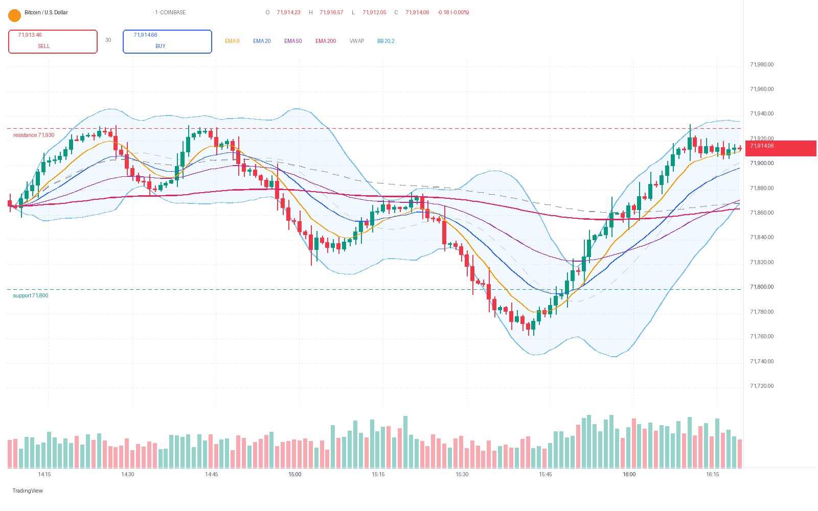Image resolution: width=818 pixels, height=511 pixels.
Task: Click the 15:45 time axis label
Action: [x=546, y=474]
